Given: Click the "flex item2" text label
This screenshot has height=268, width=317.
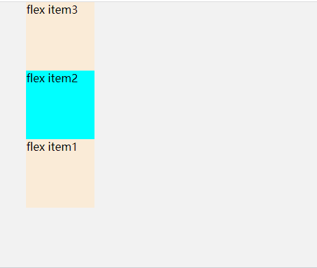Looking at the screenshot, I should pos(52,78).
